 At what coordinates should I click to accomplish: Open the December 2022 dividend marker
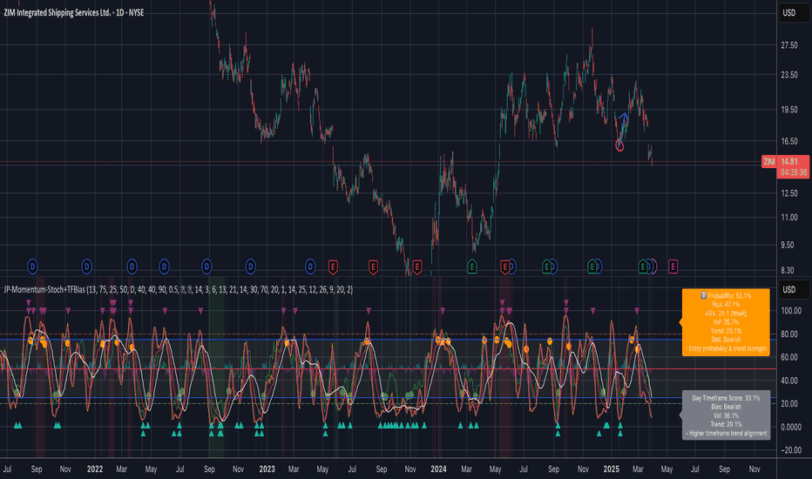[251, 266]
